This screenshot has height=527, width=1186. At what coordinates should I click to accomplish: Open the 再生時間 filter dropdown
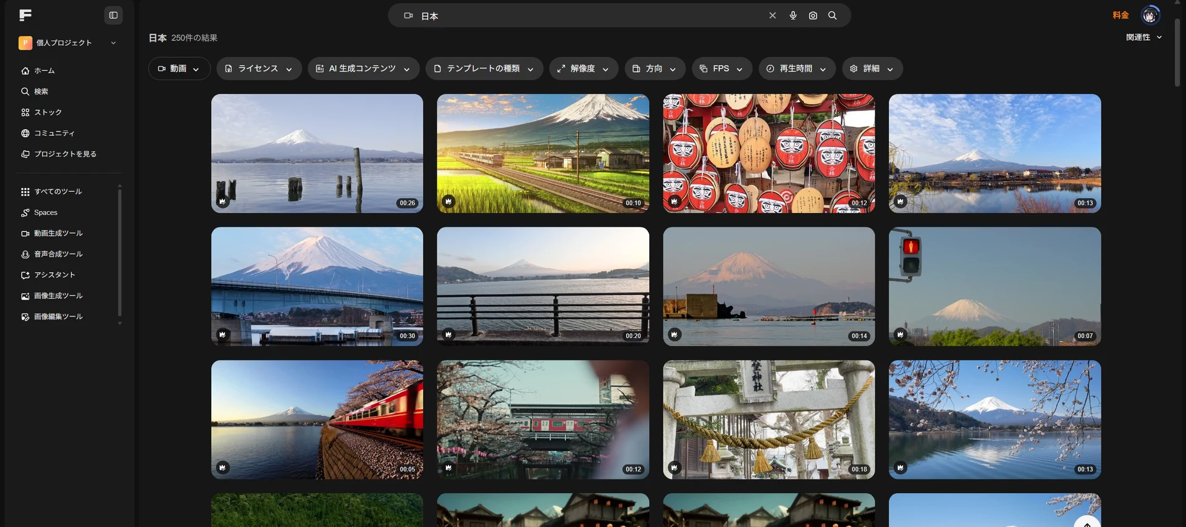797,68
